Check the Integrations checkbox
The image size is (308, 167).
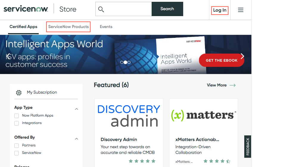pyautogui.click(x=16, y=123)
